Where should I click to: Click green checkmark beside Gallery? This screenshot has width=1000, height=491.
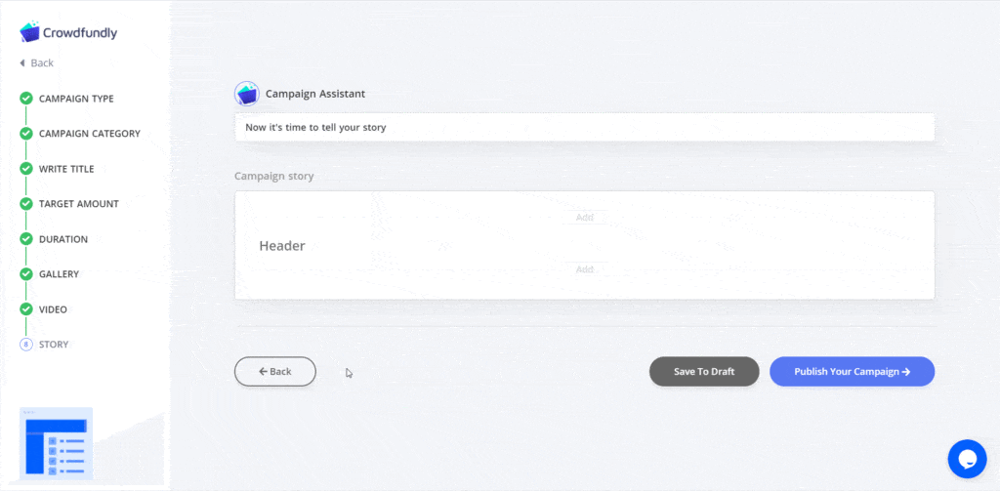[26, 274]
